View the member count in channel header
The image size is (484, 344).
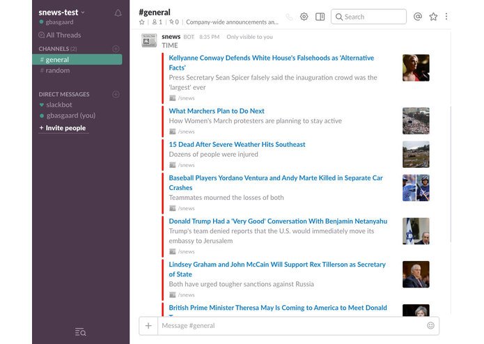coord(157,22)
